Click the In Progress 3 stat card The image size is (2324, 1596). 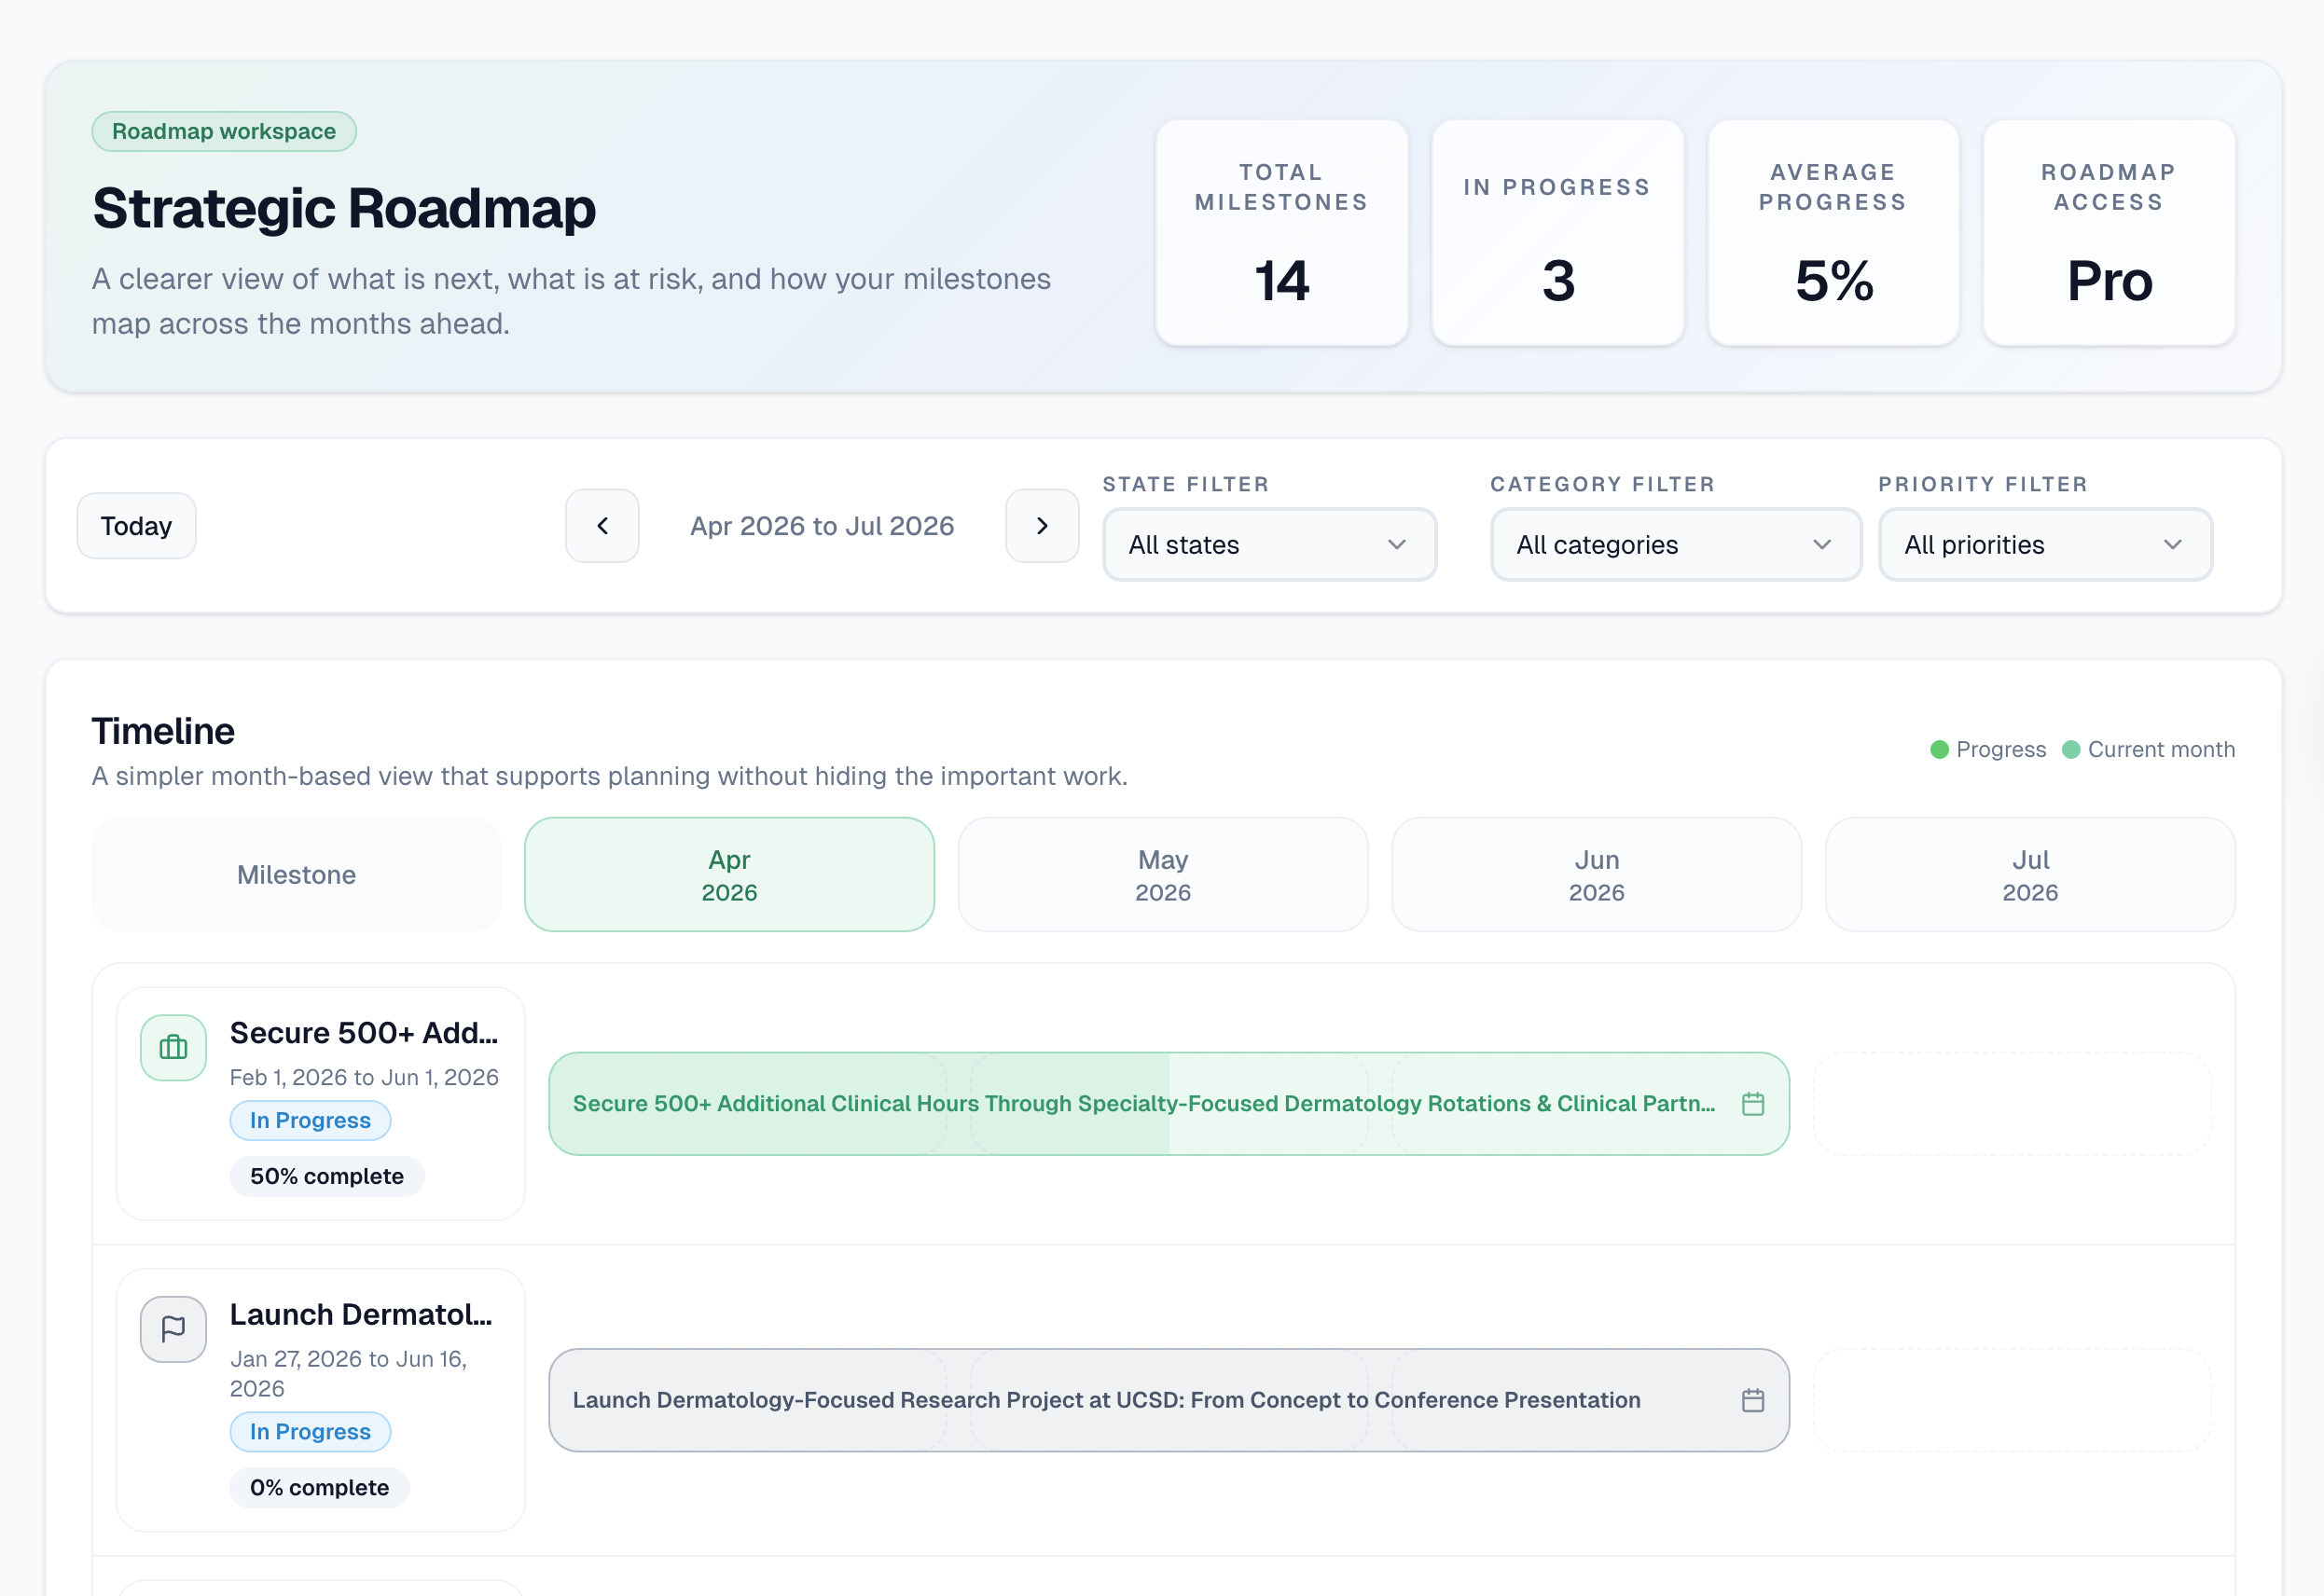pyautogui.click(x=1557, y=233)
